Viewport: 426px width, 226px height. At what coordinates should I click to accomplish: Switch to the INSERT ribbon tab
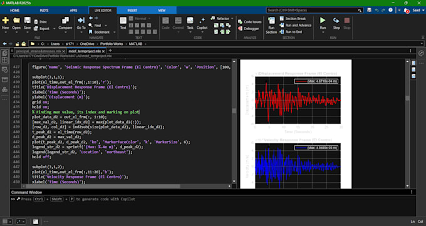[132, 10]
